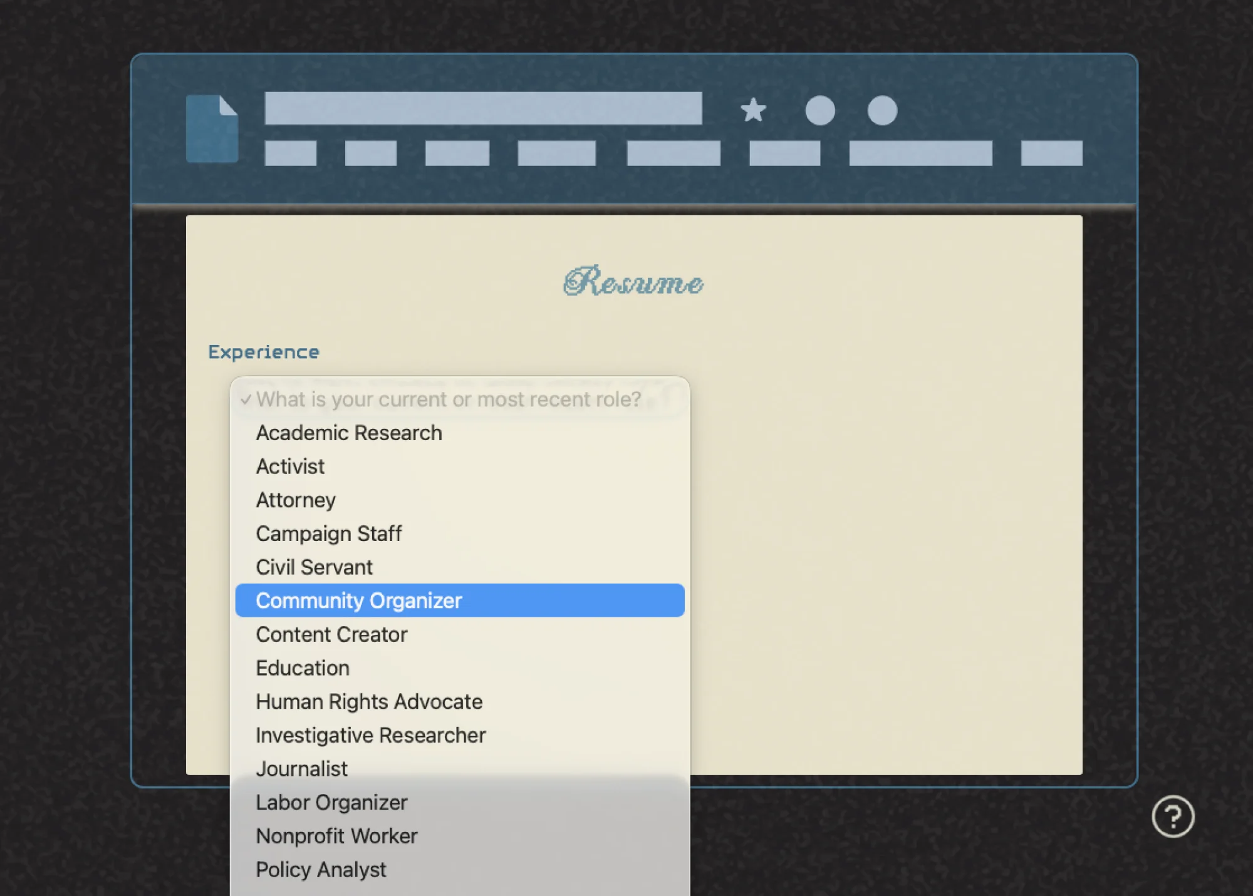The height and width of the screenshot is (896, 1253).
Task: Select Journalist from the role dropdown
Action: 301,768
